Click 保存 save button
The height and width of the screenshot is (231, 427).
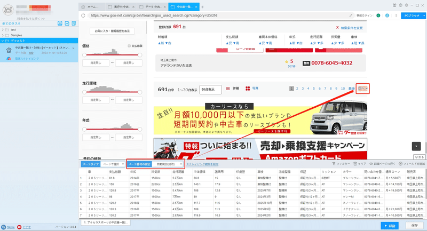pyautogui.click(x=415, y=226)
